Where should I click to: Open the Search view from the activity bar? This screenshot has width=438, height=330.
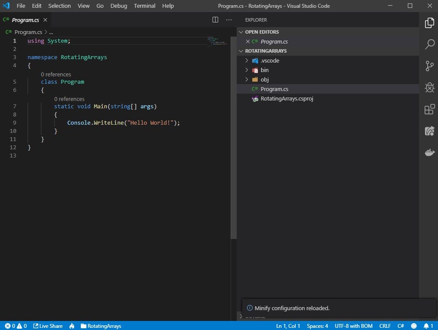point(429,44)
